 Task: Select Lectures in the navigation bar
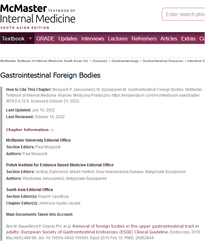click(118, 39)
